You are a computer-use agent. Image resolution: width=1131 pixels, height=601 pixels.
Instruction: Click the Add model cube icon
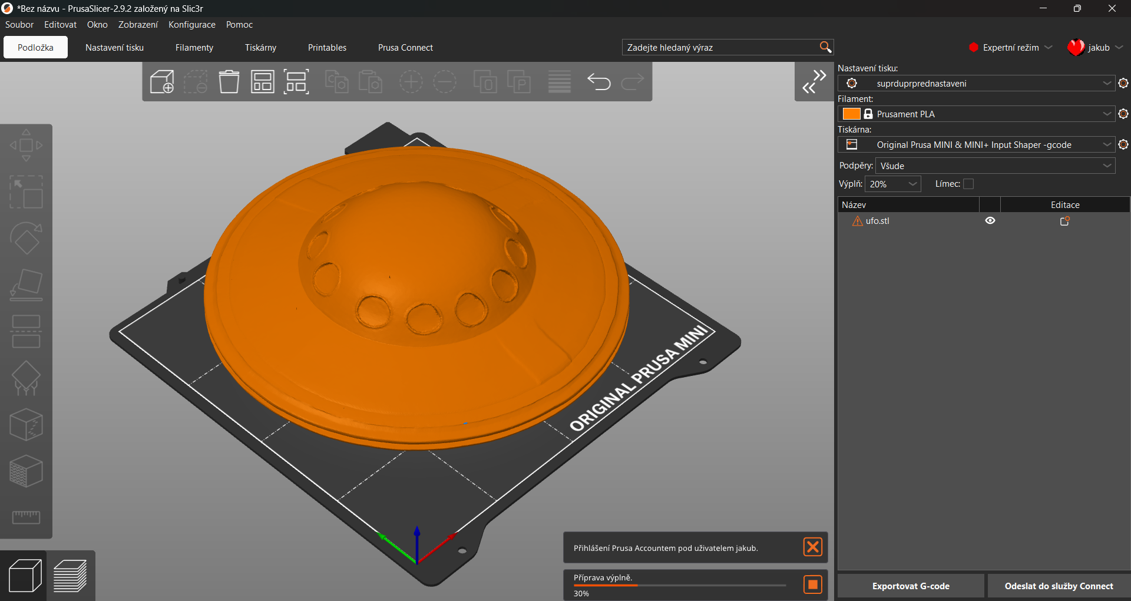162,82
